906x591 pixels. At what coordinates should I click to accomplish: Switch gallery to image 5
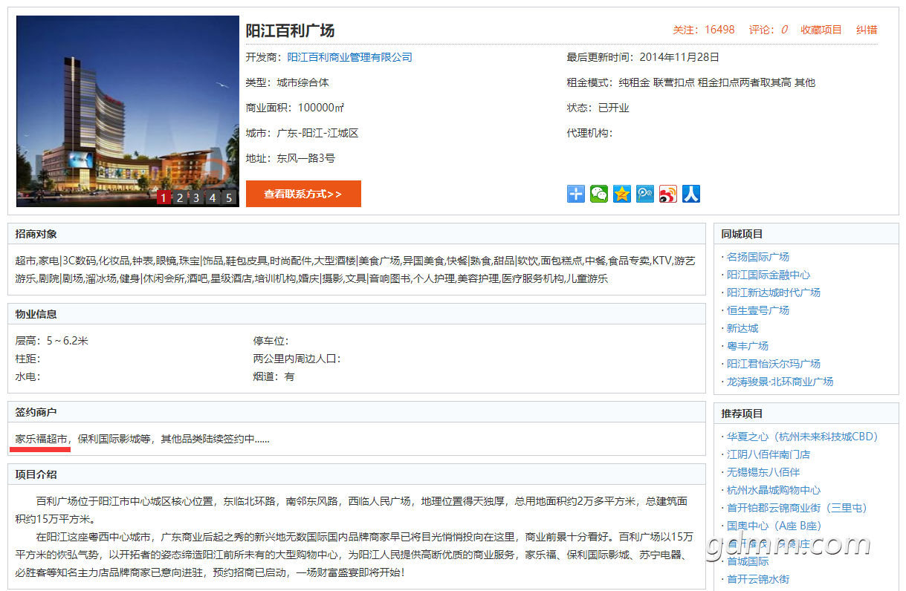point(229,197)
